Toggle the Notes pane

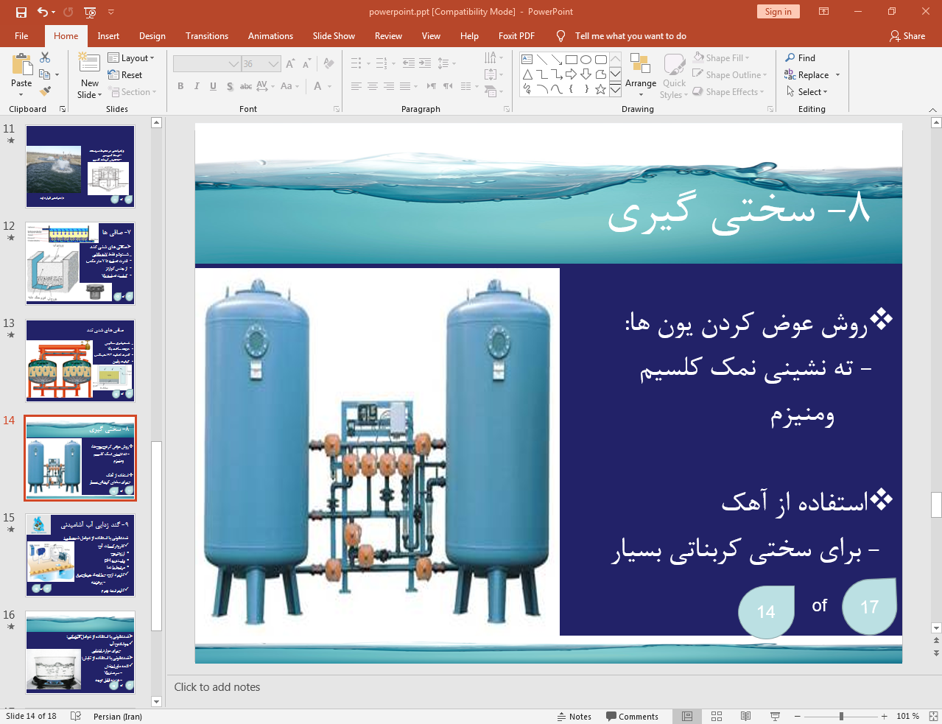coord(574,716)
